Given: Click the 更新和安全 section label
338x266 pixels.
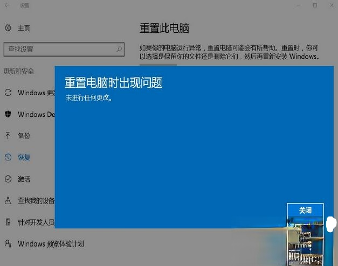Looking at the screenshot, I should click(19, 71).
